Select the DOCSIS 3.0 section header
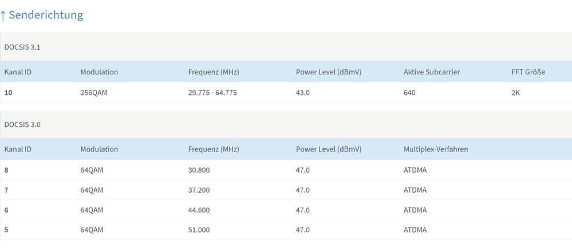 point(22,124)
